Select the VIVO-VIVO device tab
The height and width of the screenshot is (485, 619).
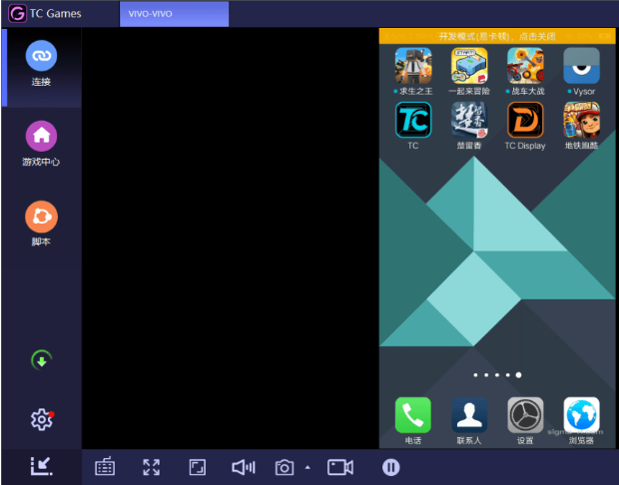[174, 14]
